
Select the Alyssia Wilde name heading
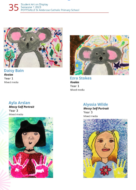[96, 105]
